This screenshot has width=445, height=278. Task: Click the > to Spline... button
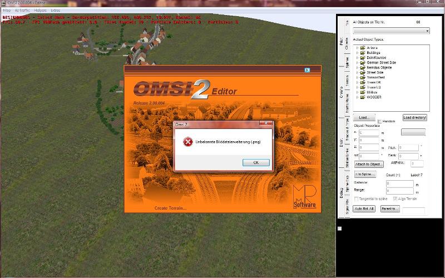click(x=365, y=174)
